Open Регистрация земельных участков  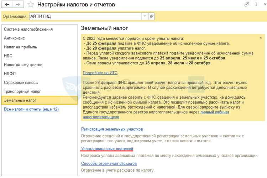click(x=112, y=129)
